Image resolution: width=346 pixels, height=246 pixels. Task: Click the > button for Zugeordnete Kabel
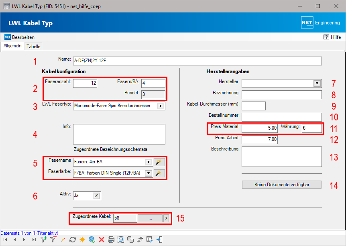coord(166,218)
